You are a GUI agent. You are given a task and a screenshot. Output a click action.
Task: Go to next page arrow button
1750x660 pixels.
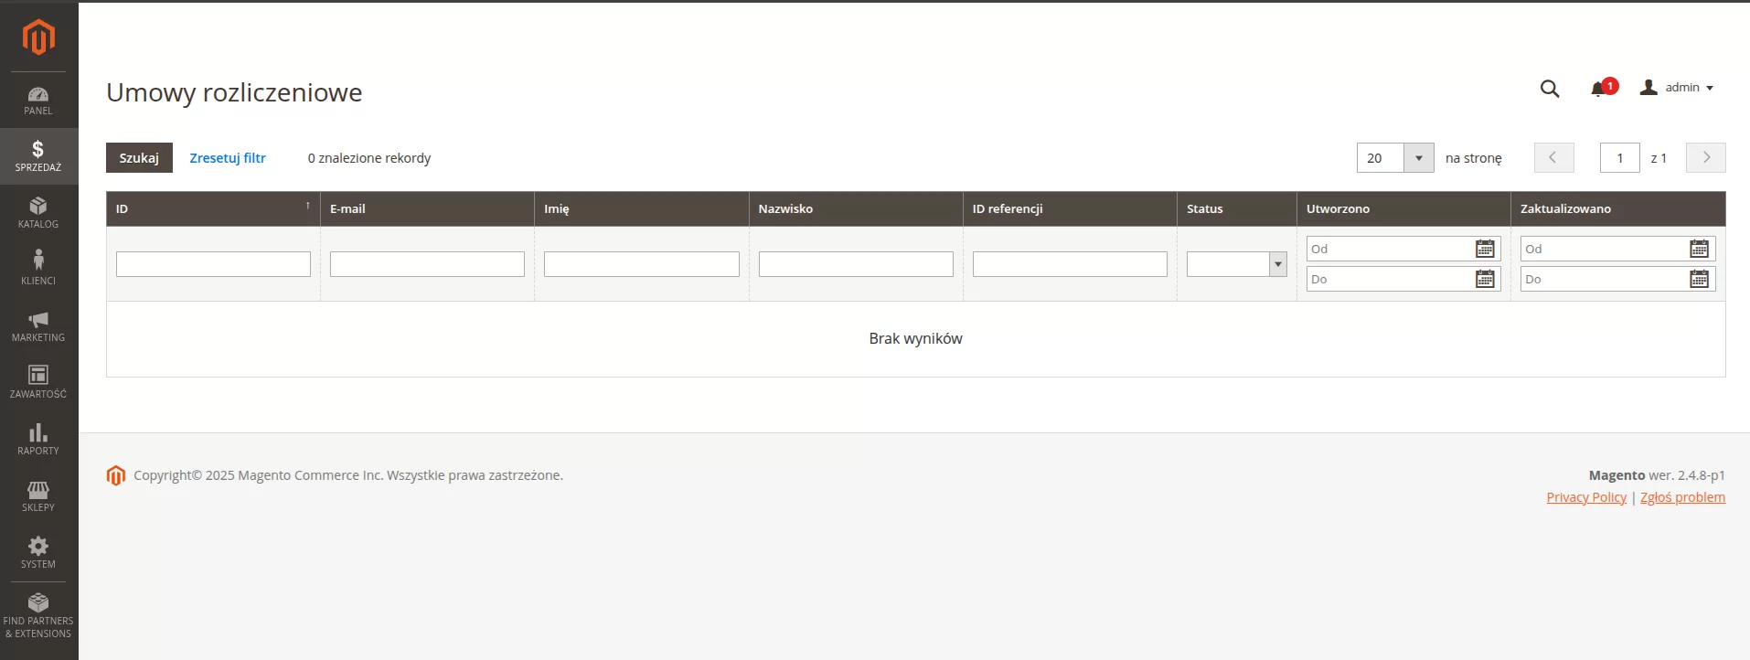point(1705,158)
